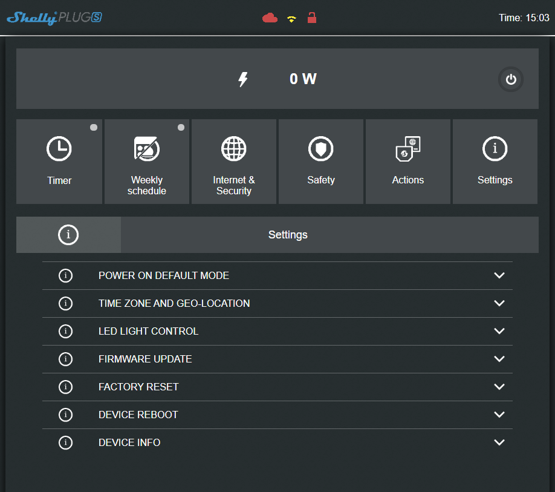Click the Shelly Plug S logo

click(54, 18)
